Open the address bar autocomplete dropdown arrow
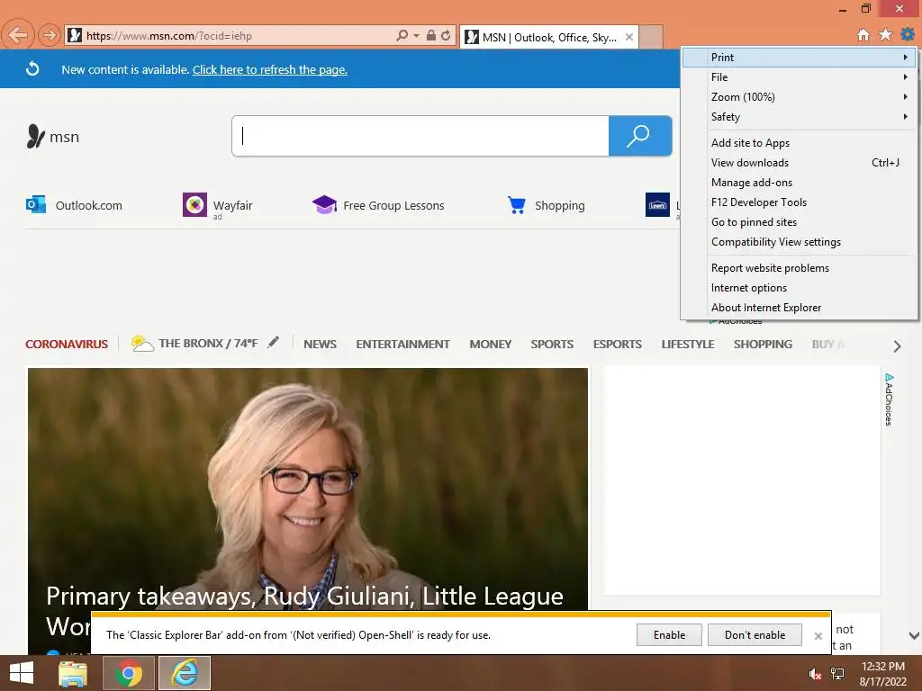 coord(416,35)
